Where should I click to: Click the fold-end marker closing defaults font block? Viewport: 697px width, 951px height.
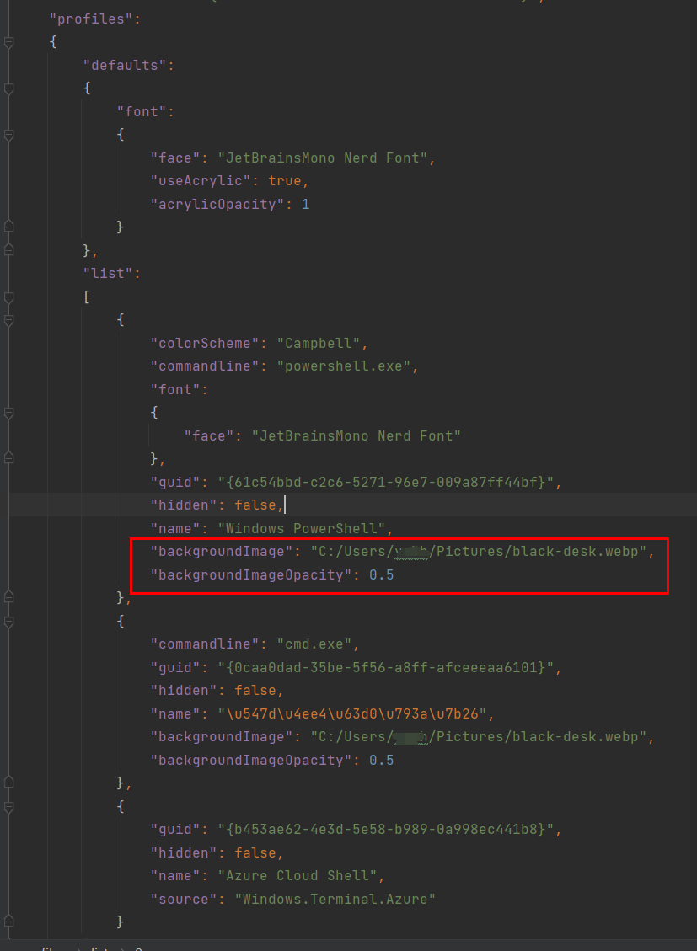tap(8, 227)
